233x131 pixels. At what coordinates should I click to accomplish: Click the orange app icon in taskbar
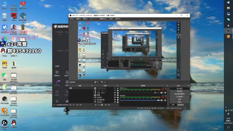coord(228,36)
